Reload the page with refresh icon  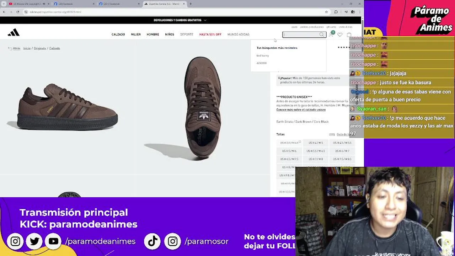(x=18, y=12)
